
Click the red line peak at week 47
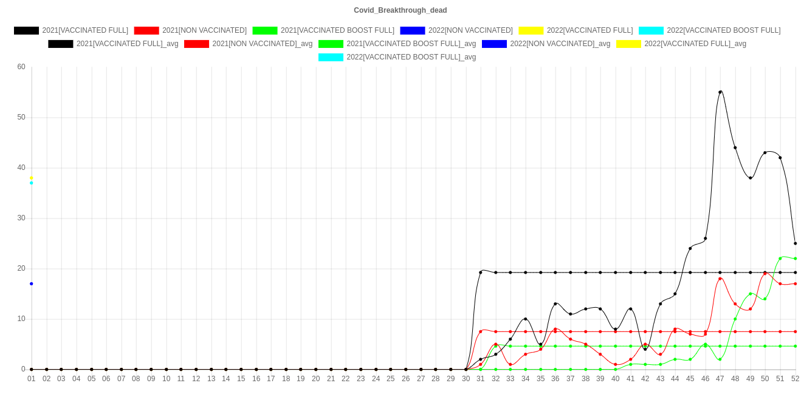coord(720,279)
